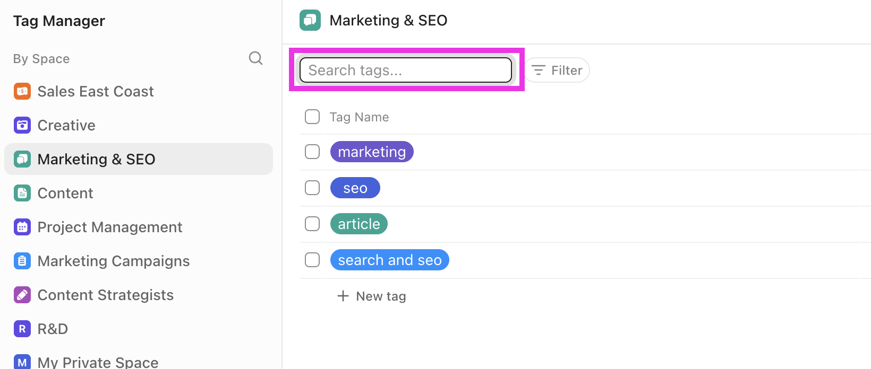This screenshot has width=871, height=369.
Task: Click the Content space document icon
Action: [22, 193]
